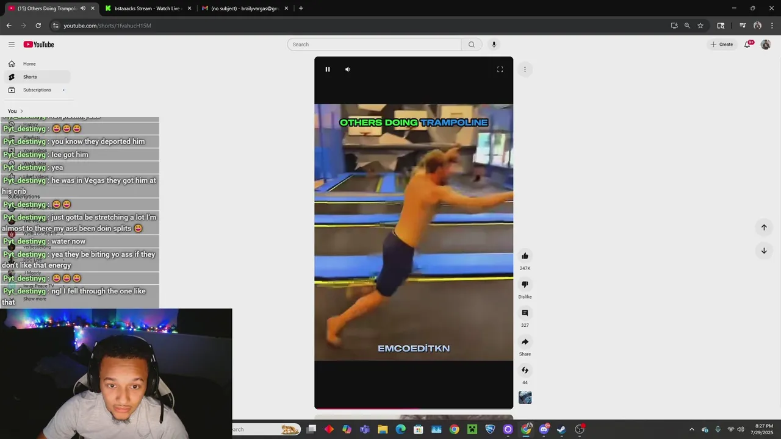Open the comments showing 327
Viewport: 781px width, 439px height.
[525, 313]
